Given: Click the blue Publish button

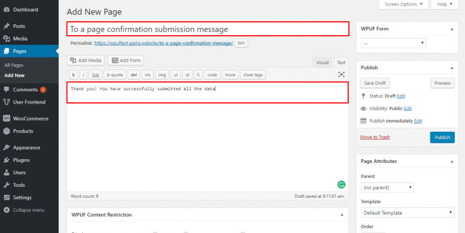Looking at the screenshot, I should coord(442,137).
